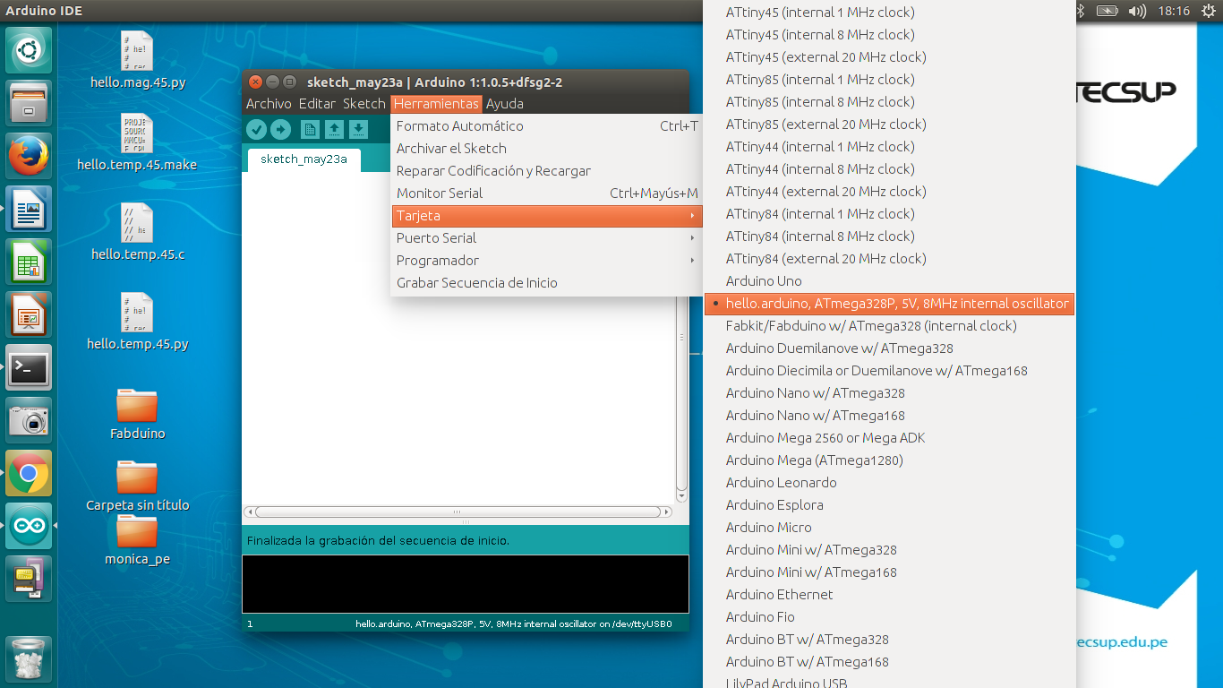
Task: Launch Firefox from the dock
Action: (x=29, y=156)
